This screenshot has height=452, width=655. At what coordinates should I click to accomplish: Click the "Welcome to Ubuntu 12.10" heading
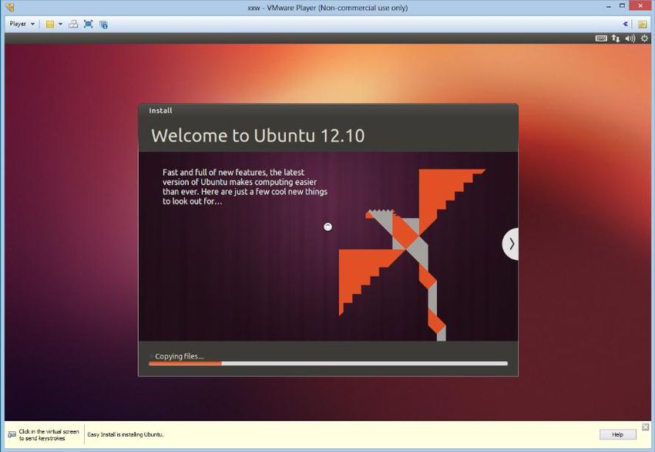point(257,136)
